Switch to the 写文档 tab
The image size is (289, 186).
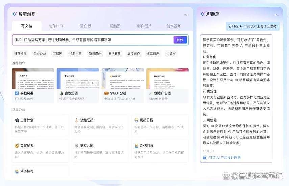[x=27, y=26]
